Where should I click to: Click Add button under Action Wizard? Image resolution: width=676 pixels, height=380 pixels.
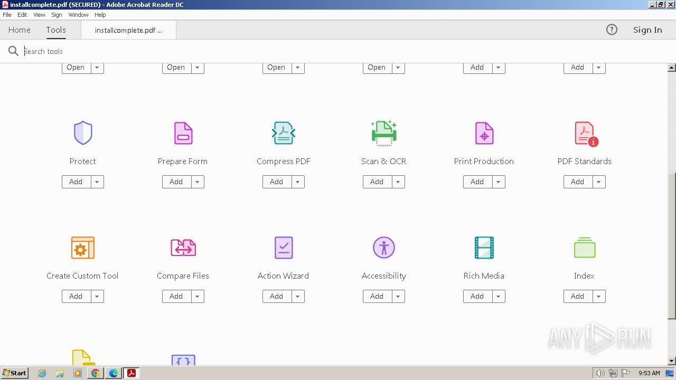coord(277,296)
